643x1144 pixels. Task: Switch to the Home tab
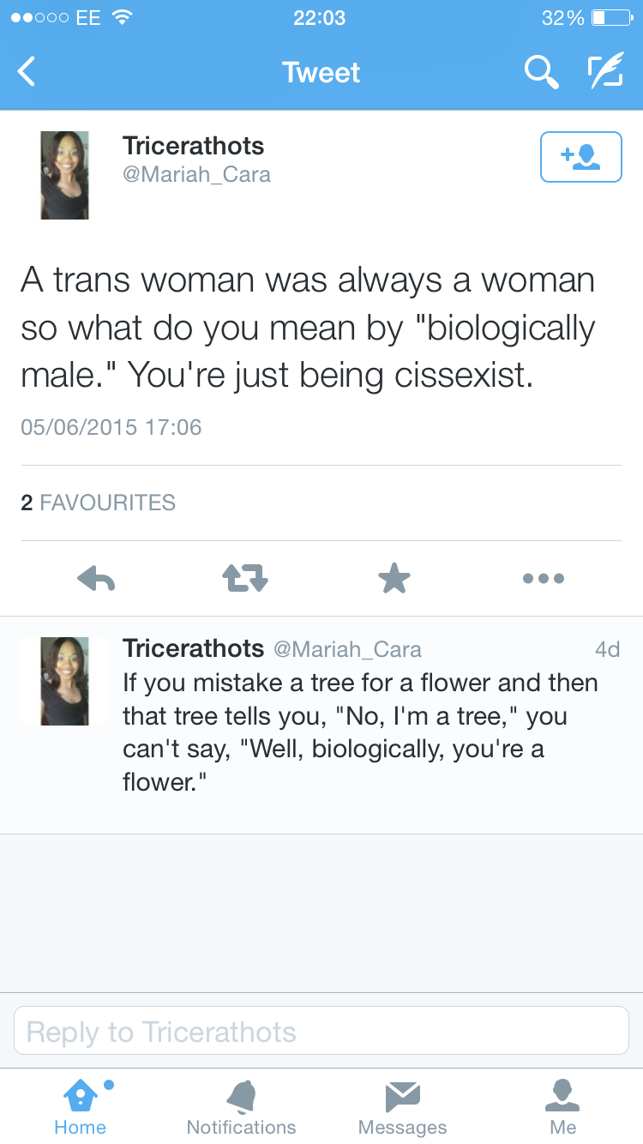click(80, 1106)
